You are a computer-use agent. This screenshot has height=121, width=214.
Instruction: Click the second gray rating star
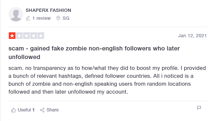click(19, 36)
